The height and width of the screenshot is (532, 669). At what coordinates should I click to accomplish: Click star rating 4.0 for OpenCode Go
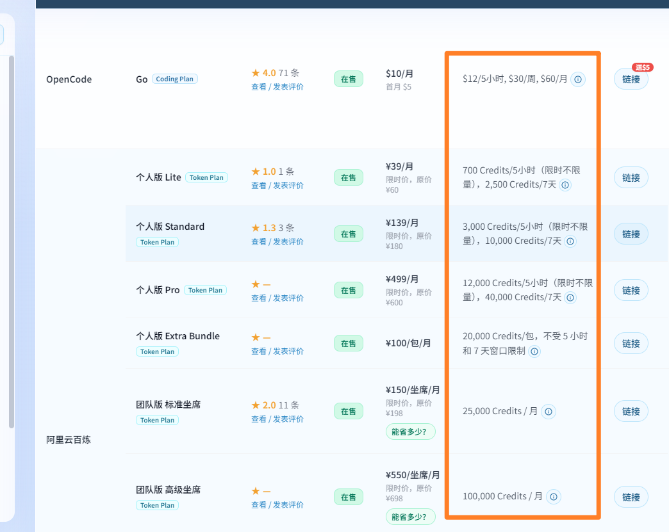coord(263,73)
